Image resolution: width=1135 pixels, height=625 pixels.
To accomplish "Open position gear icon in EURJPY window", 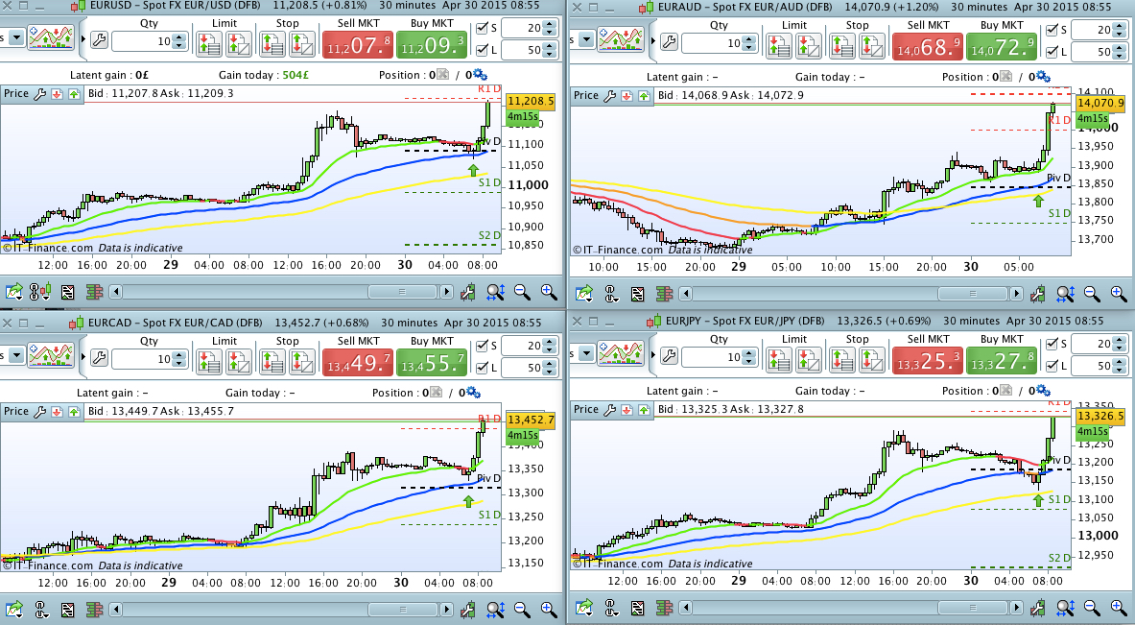I will [1042, 391].
